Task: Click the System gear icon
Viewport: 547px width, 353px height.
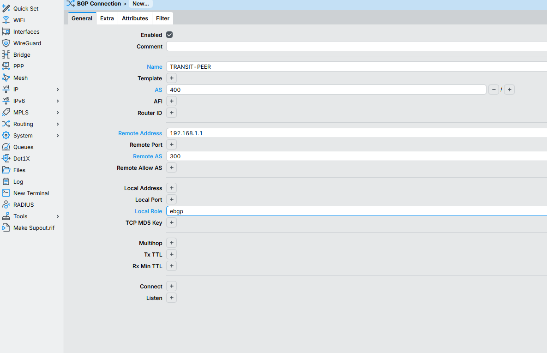Action: pos(6,135)
